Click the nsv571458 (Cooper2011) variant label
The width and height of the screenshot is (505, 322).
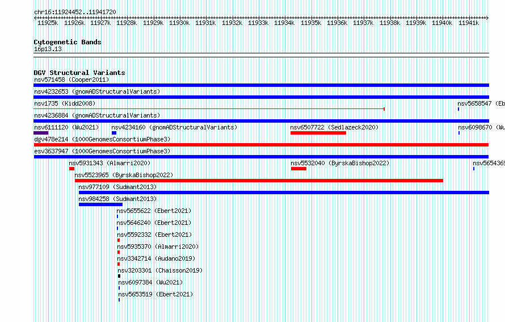pyautogui.click(x=71, y=80)
